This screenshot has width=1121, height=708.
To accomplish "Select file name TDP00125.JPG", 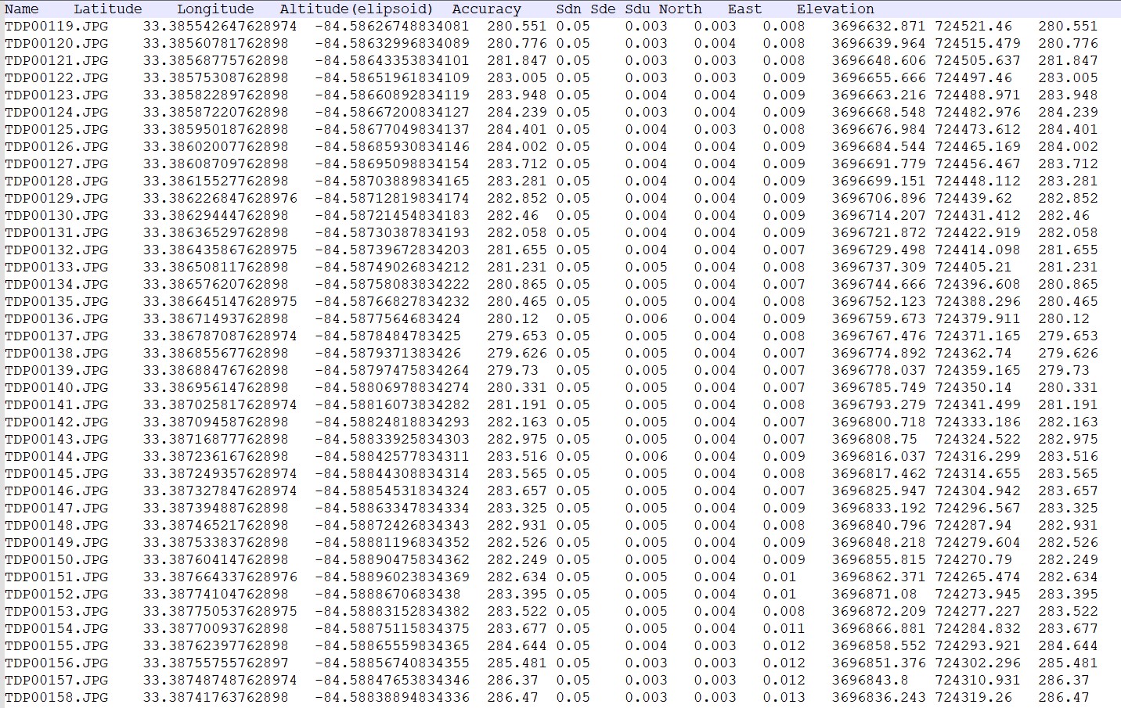I will point(56,129).
